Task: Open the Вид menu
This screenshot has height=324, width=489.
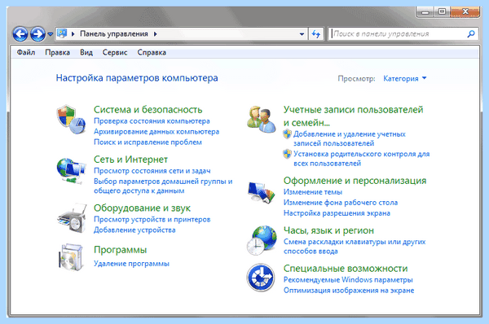Action: pos(86,52)
